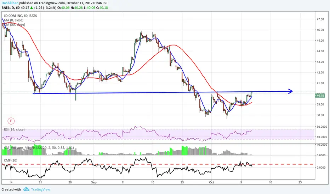Viewport: 330px width, 194px height.
Task: Click the 16 date label on time axis
Action: click(x=271, y=182)
